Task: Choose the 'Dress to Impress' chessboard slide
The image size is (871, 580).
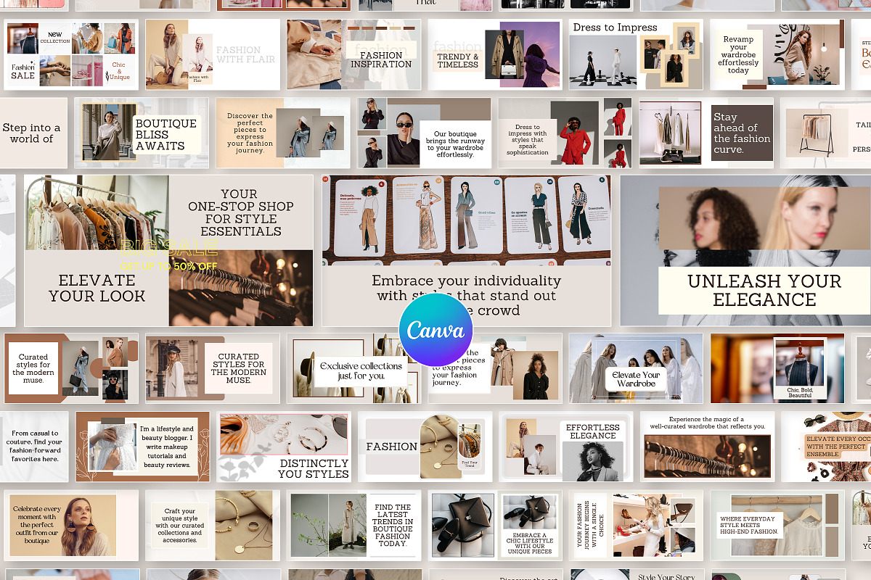Action: pyautogui.click(x=636, y=54)
